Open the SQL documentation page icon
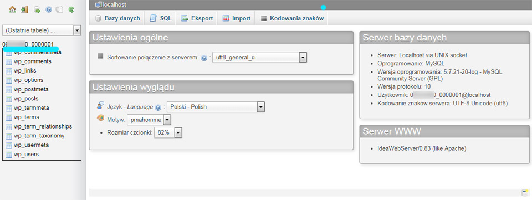Image resolution: width=532 pixels, height=200 pixels. (x=59, y=9)
